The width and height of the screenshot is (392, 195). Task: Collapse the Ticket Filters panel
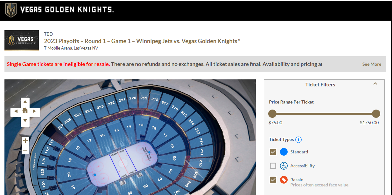click(375, 84)
